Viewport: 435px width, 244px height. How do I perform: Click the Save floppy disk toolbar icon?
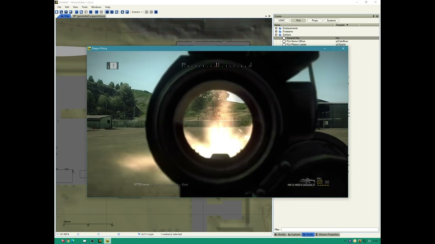click(x=66, y=12)
